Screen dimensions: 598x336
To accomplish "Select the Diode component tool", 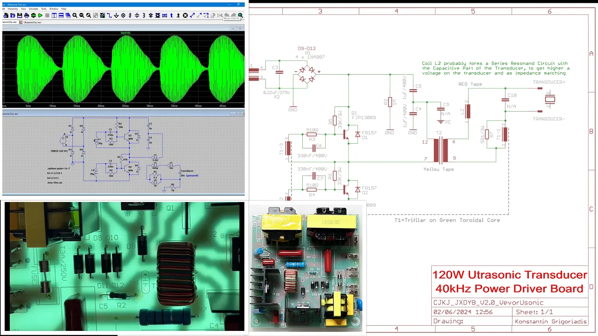I will tap(151, 15).
